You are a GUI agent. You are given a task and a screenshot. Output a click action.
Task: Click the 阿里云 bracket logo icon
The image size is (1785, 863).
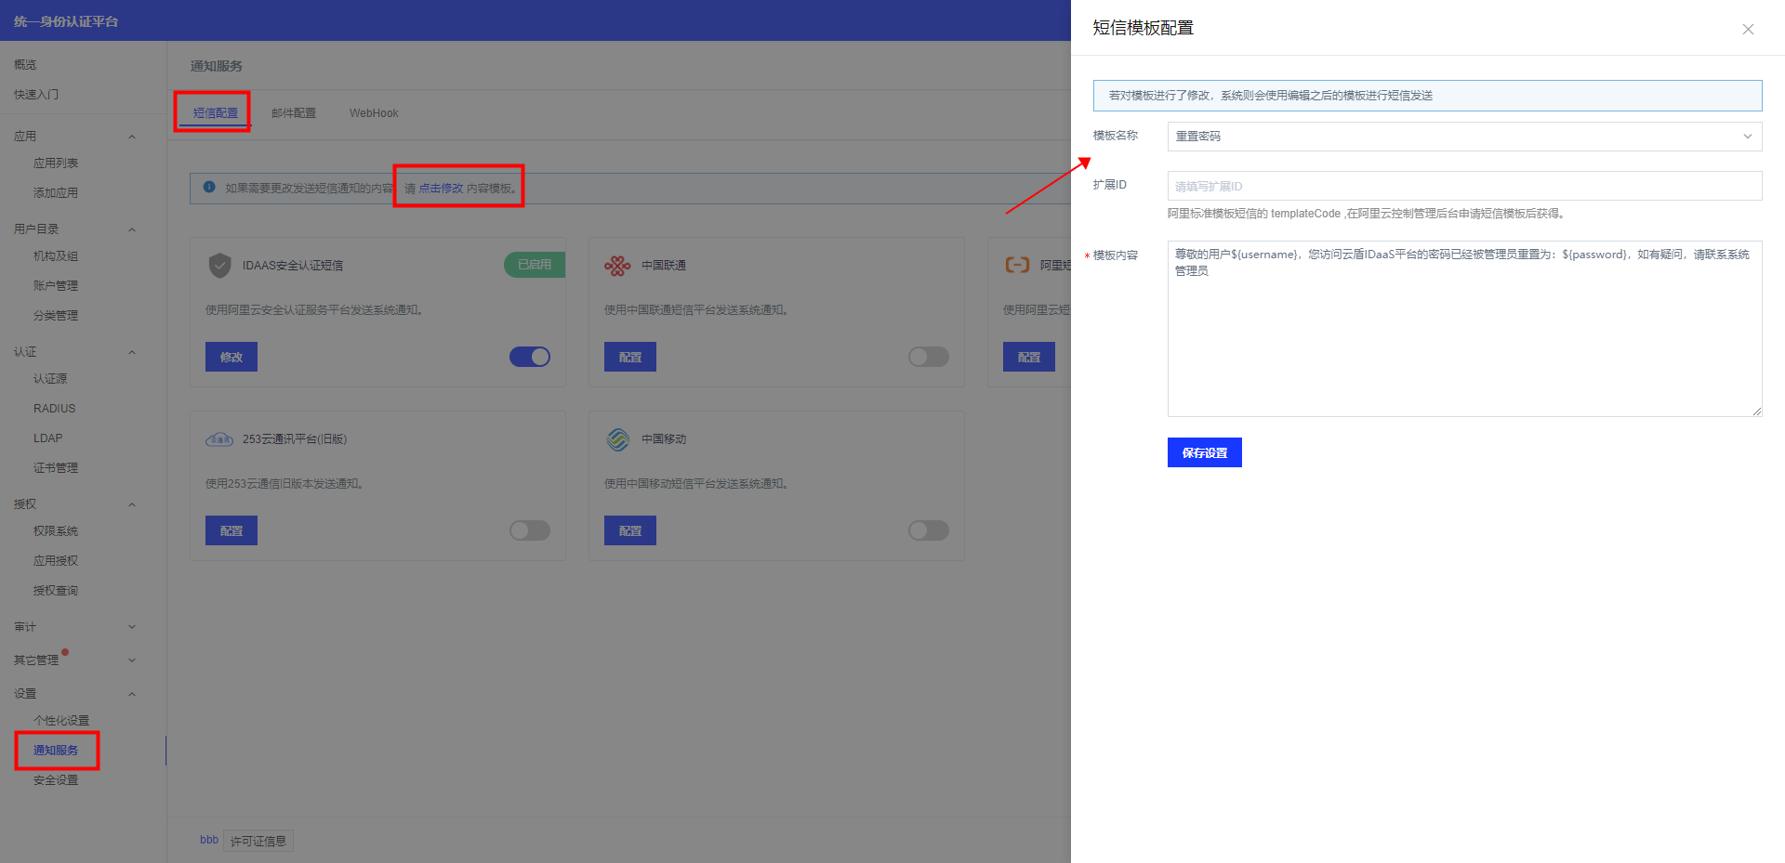[1017, 266]
